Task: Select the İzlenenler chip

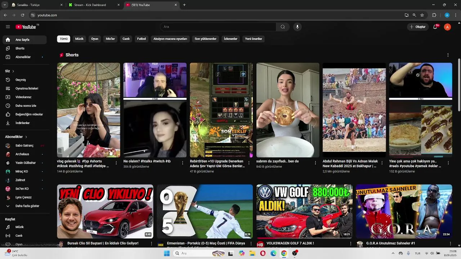Action: (x=230, y=39)
